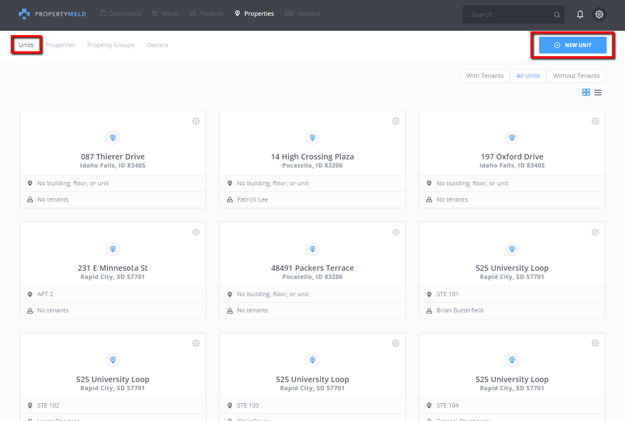Switch to list view layout icon
Viewport: 625px width, 421px height.
(x=598, y=92)
